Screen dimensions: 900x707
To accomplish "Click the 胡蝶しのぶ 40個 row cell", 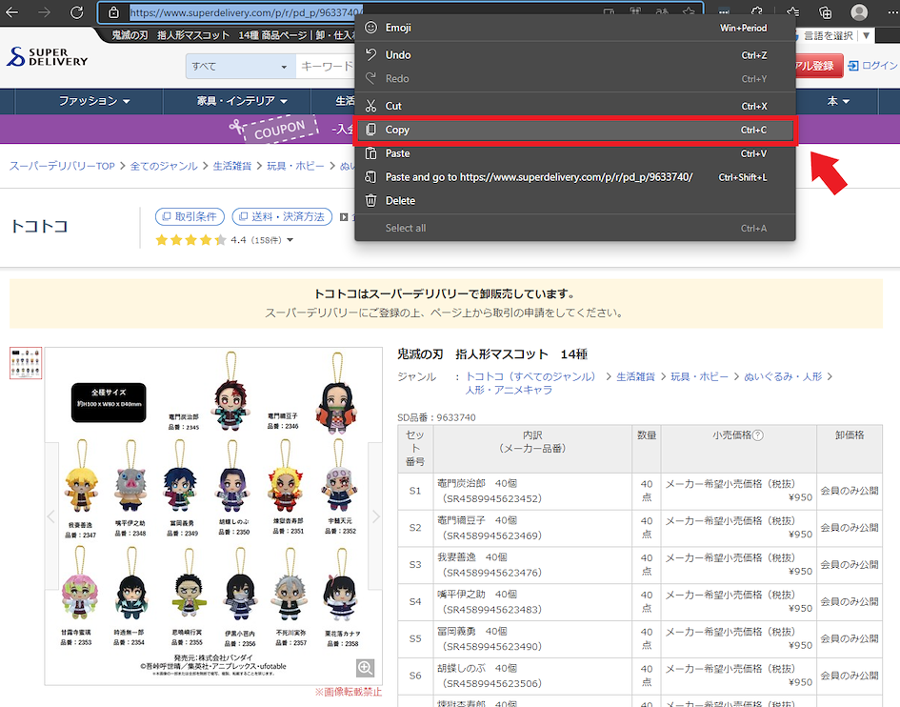I will pos(532,676).
